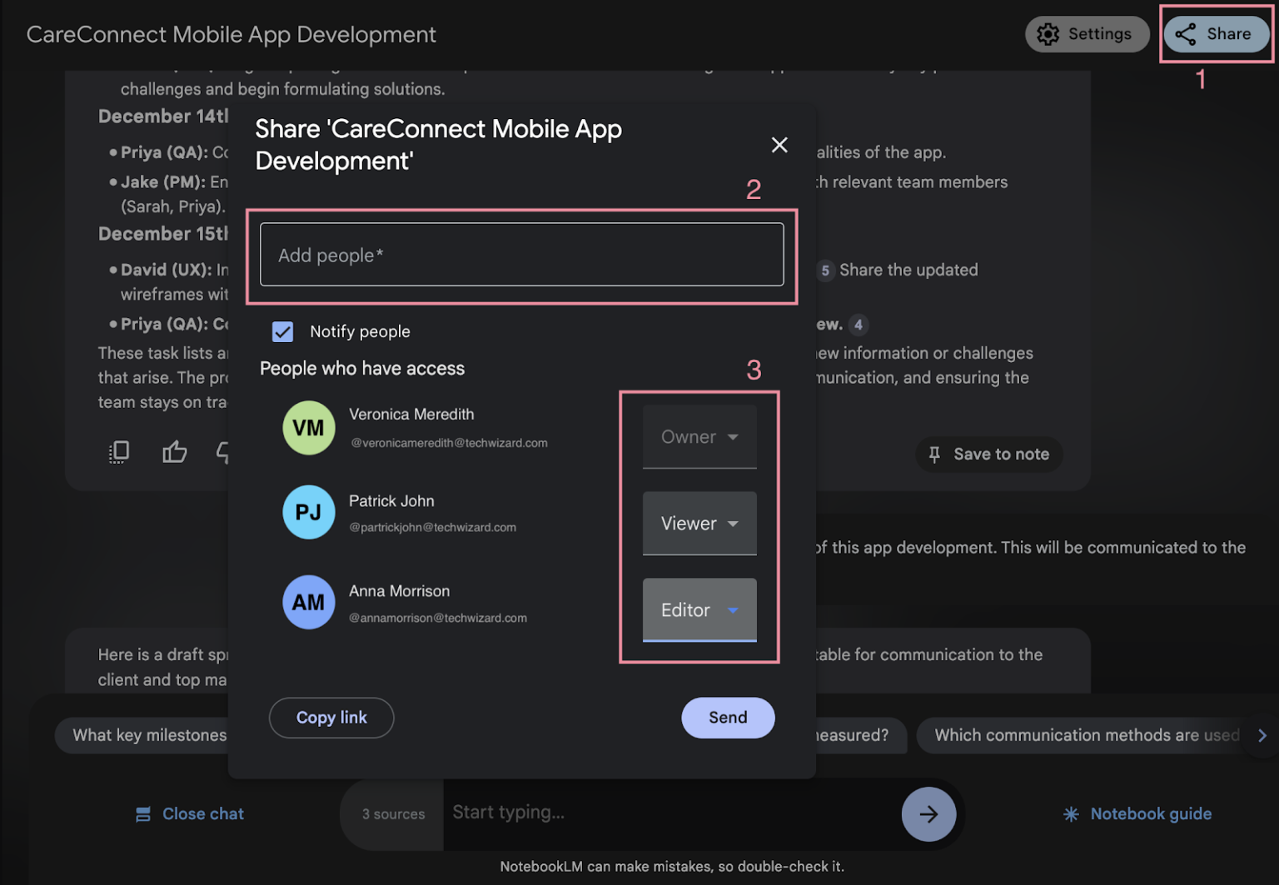Click Veronica Meredith's avatar

point(309,428)
